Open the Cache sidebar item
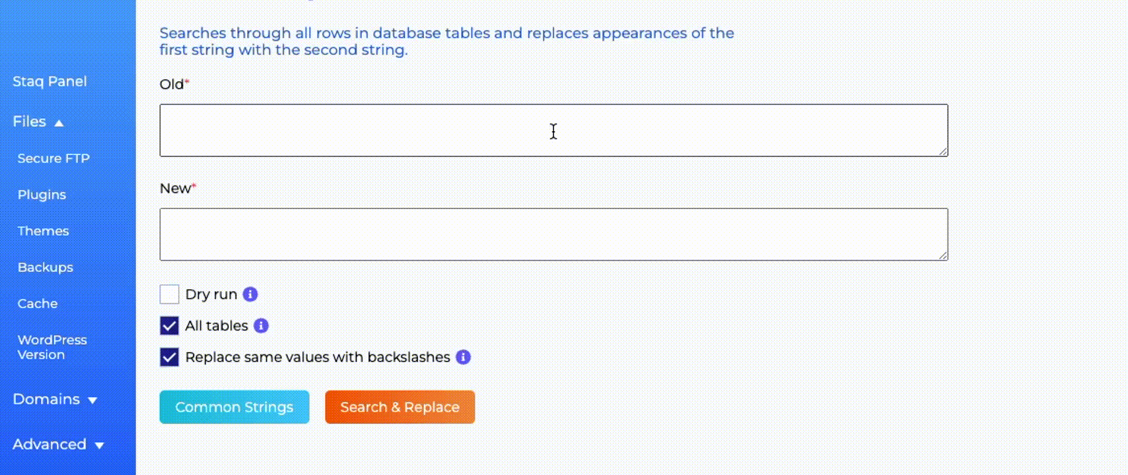This screenshot has height=475, width=1128. (x=38, y=303)
